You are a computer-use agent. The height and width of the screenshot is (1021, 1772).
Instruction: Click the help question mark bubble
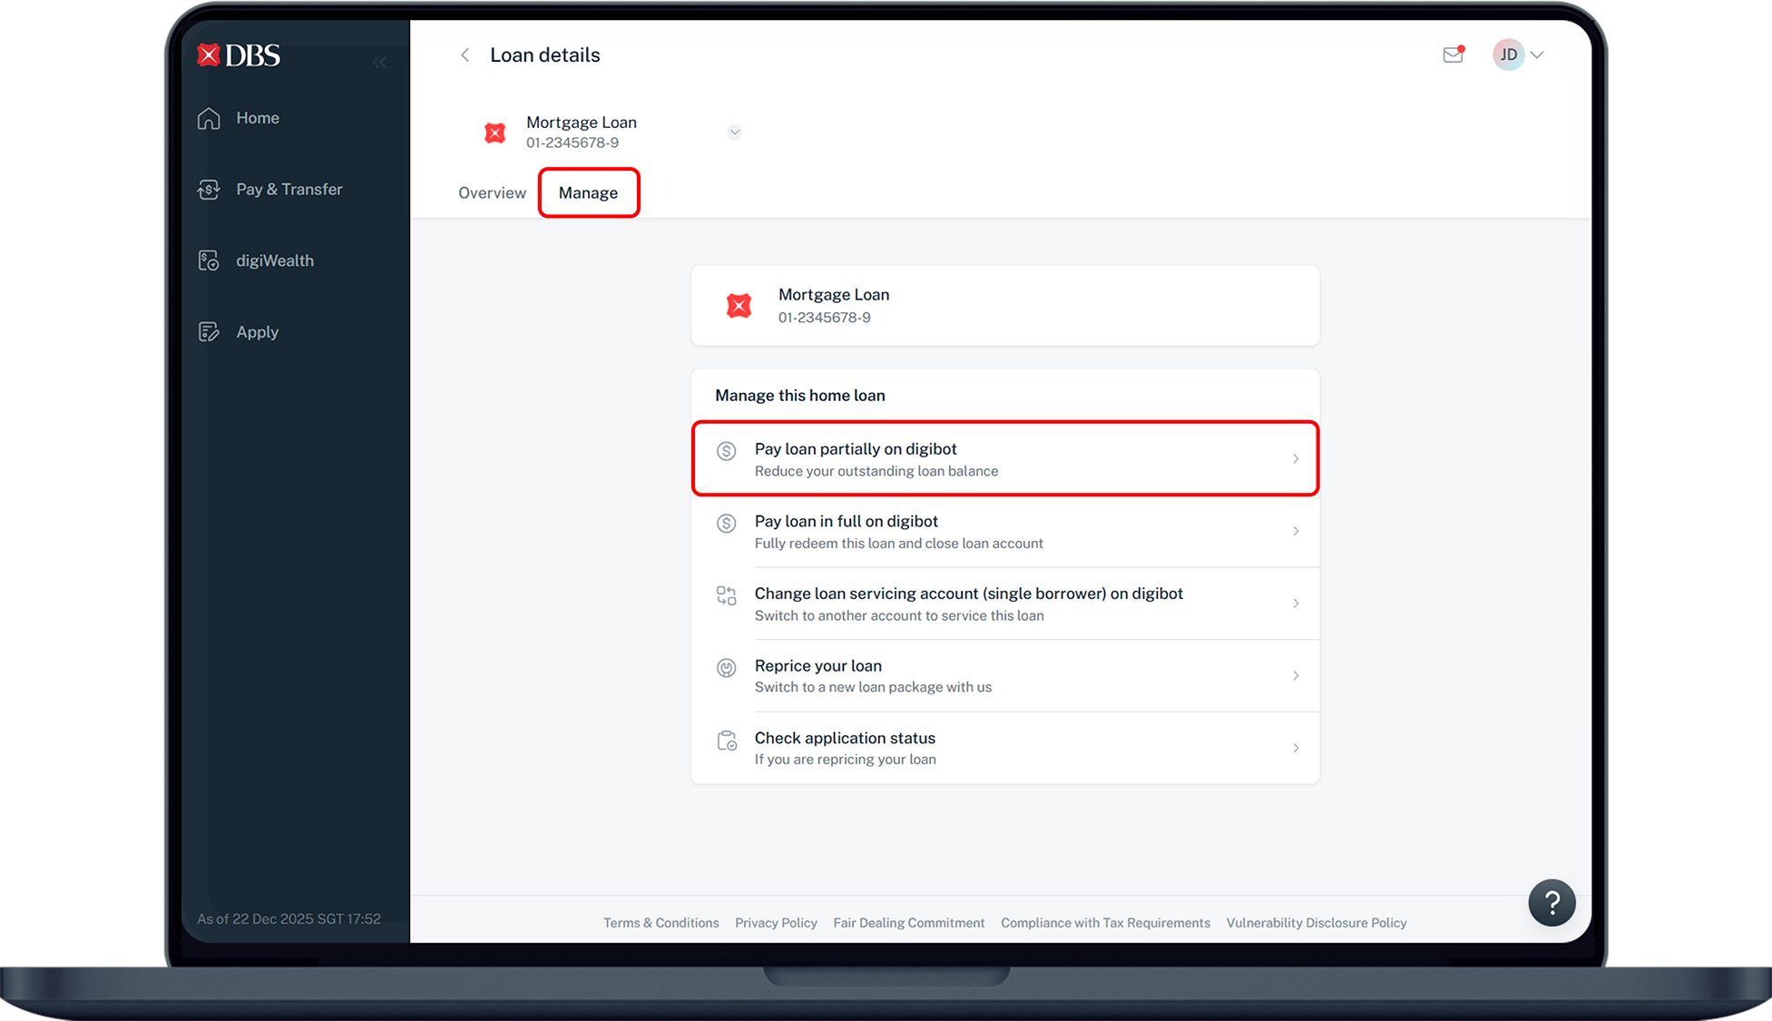[x=1552, y=902]
